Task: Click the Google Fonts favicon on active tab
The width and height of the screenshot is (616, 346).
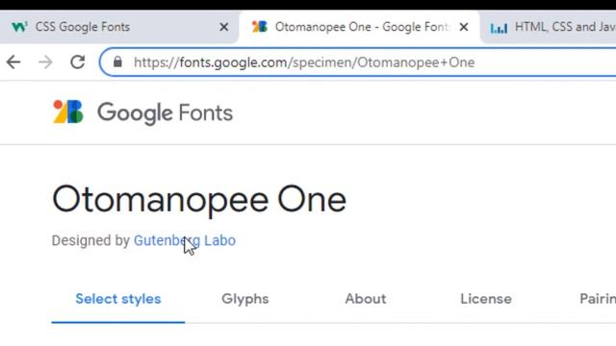Action: click(259, 27)
